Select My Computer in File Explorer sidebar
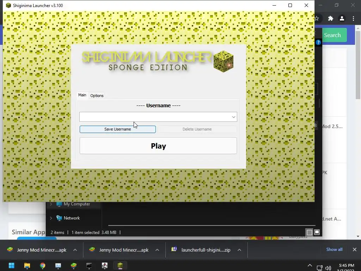The width and height of the screenshot is (361, 271). pos(77,204)
